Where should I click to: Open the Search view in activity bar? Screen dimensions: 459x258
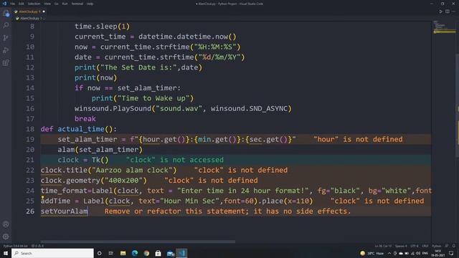(6, 26)
